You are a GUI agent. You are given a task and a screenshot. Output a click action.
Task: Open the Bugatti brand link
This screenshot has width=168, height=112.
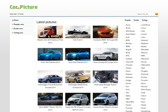tap(129, 50)
